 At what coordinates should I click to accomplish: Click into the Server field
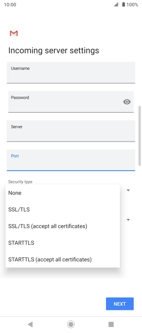coord(71,131)
